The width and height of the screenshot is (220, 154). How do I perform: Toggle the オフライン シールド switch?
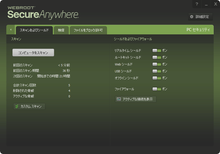click(157, 78)
